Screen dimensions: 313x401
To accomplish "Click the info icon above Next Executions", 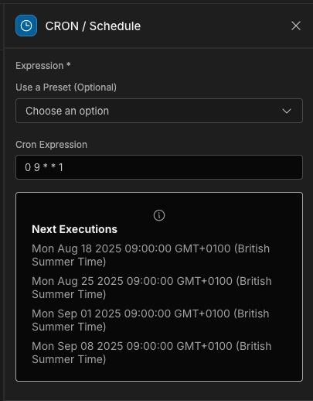I will point(159,215).
